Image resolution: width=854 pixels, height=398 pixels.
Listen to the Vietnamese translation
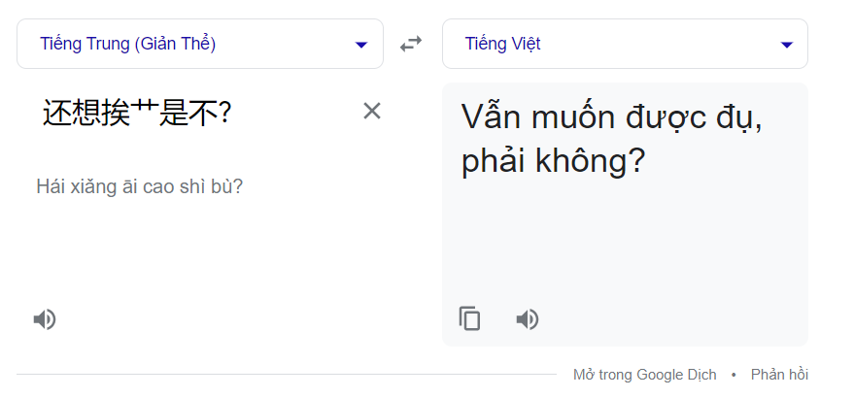tap(528, 319)
